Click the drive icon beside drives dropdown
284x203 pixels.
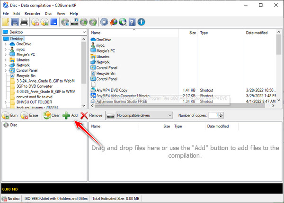[x=110, y=116]
